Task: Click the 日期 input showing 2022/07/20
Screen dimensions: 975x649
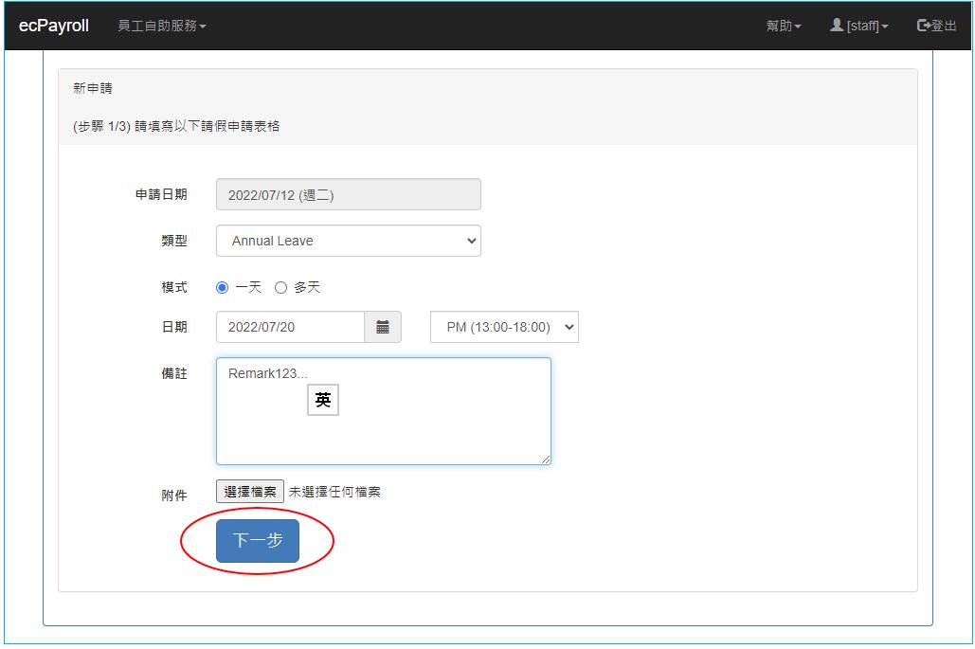Action: (290, 327)
